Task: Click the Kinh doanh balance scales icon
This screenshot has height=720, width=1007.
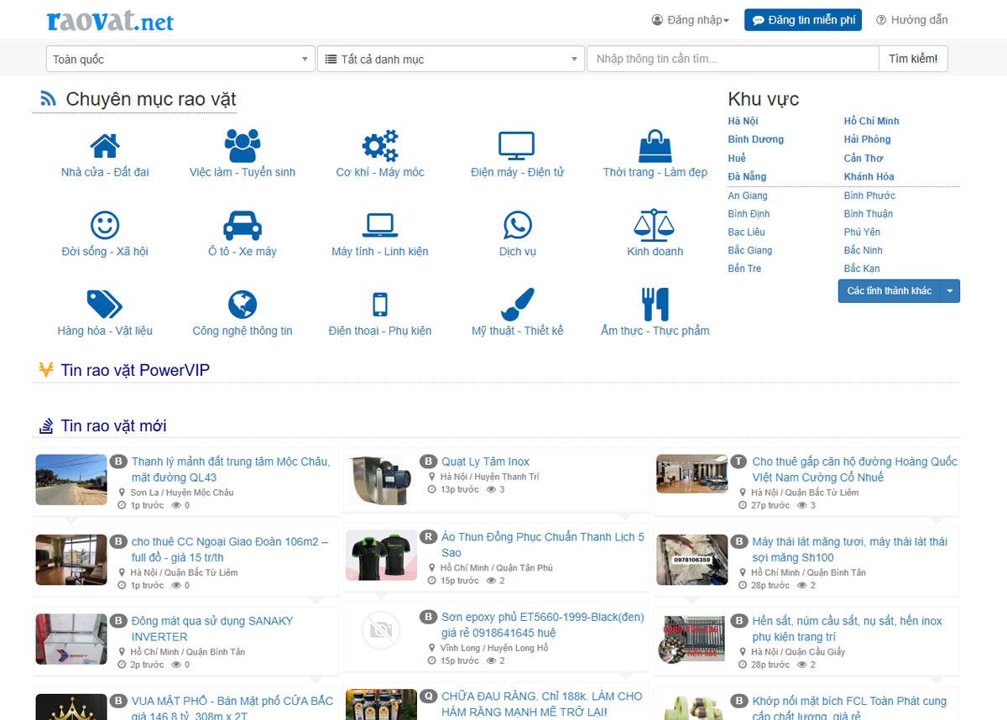Action: tap(655, 224)
